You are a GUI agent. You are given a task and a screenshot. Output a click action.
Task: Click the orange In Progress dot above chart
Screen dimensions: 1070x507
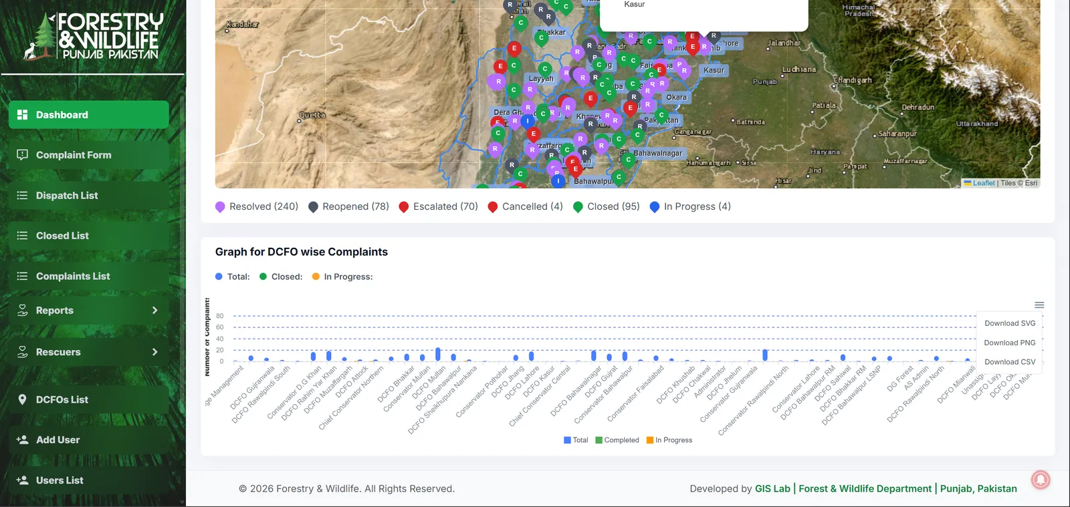coord(316,277)
